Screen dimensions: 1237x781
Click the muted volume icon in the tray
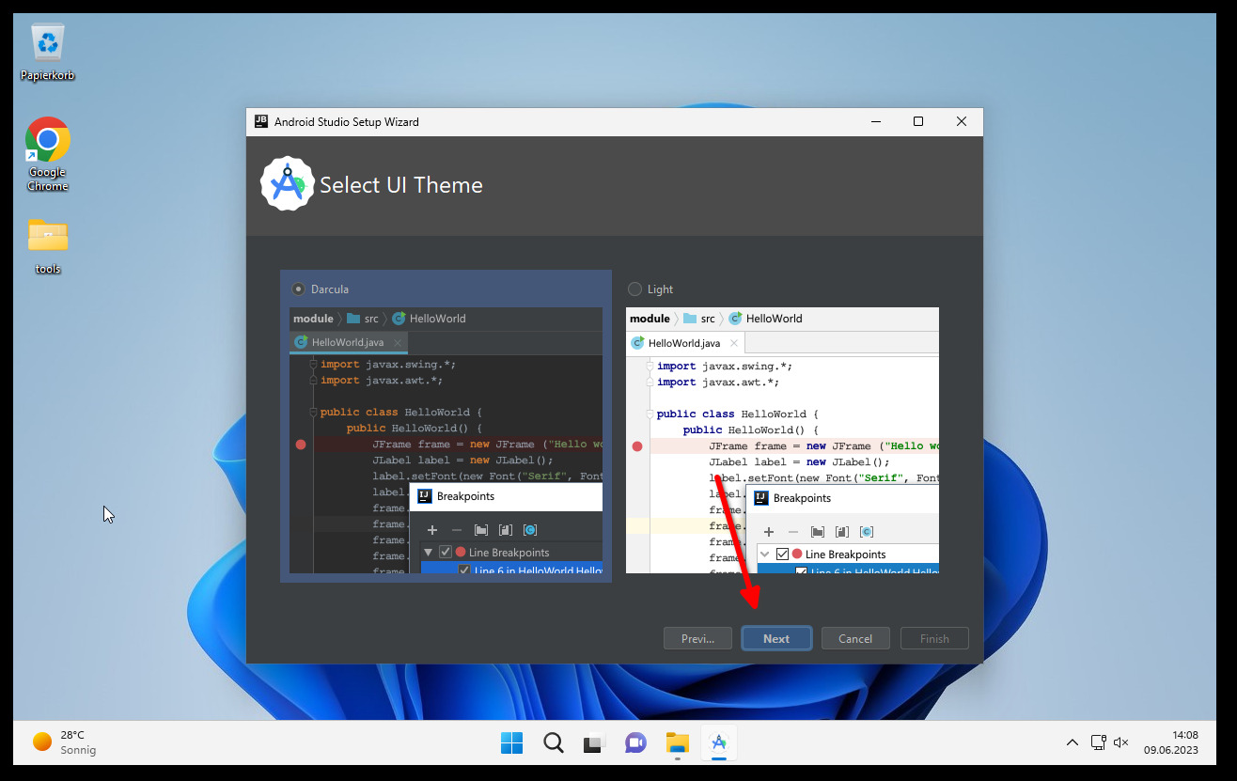[x=1120, y=742]
